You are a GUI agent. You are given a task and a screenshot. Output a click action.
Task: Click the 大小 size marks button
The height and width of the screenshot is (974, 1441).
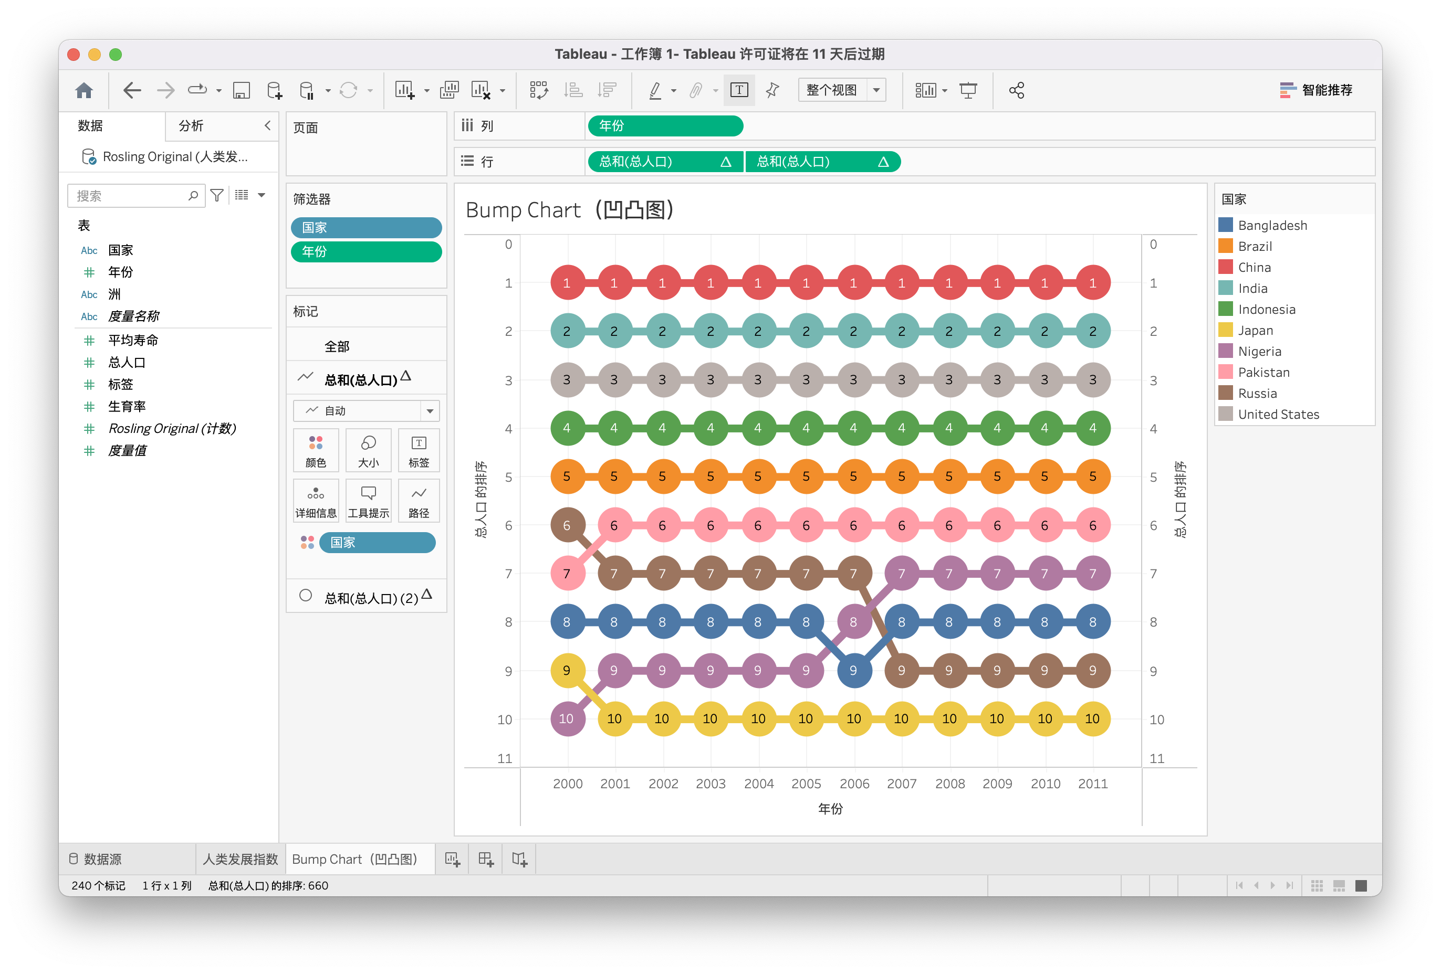(368, 450)
